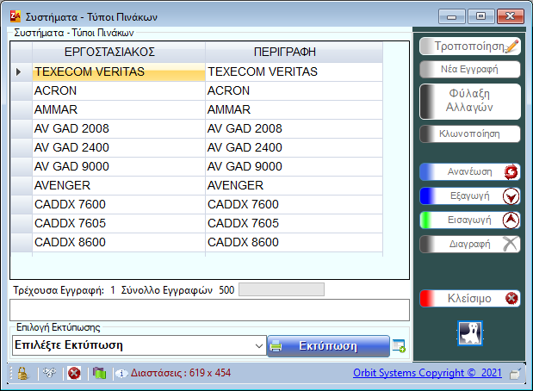Open the Orbit Systems Copyright link

click(427, 373)
